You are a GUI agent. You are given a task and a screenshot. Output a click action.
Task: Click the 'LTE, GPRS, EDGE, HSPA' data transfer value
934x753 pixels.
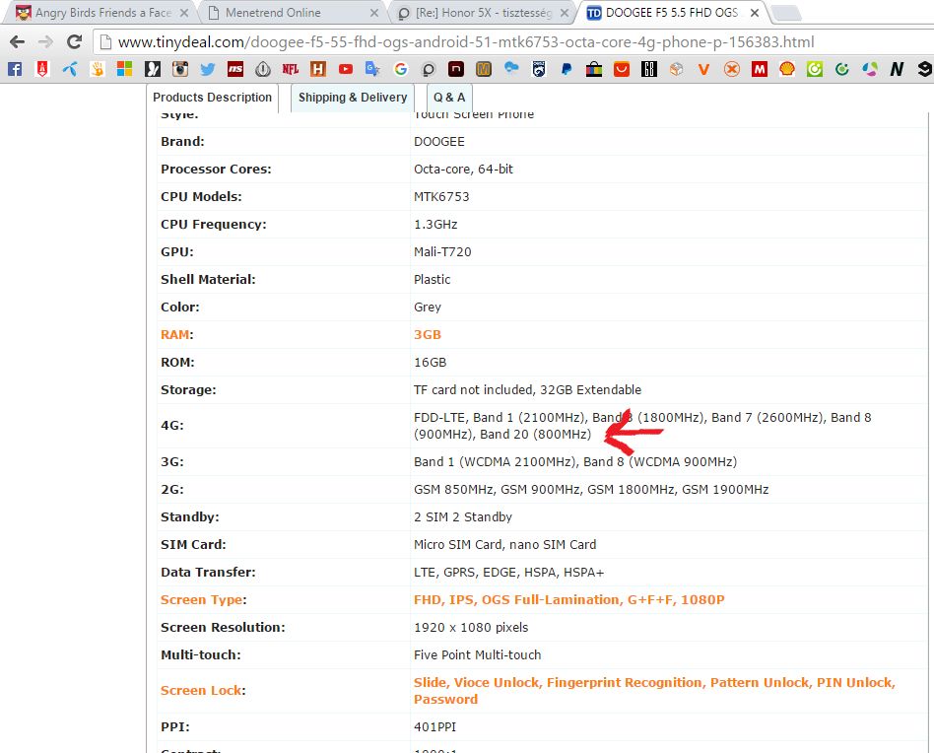508,573
